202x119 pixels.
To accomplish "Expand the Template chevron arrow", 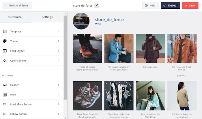I will (59, 31).
